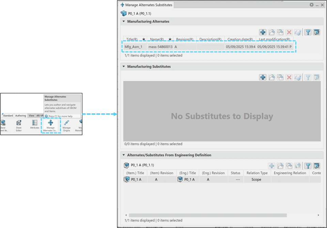Screen dimensions: 327x228
Task: Click the Status column header
Action: [235, 173]
